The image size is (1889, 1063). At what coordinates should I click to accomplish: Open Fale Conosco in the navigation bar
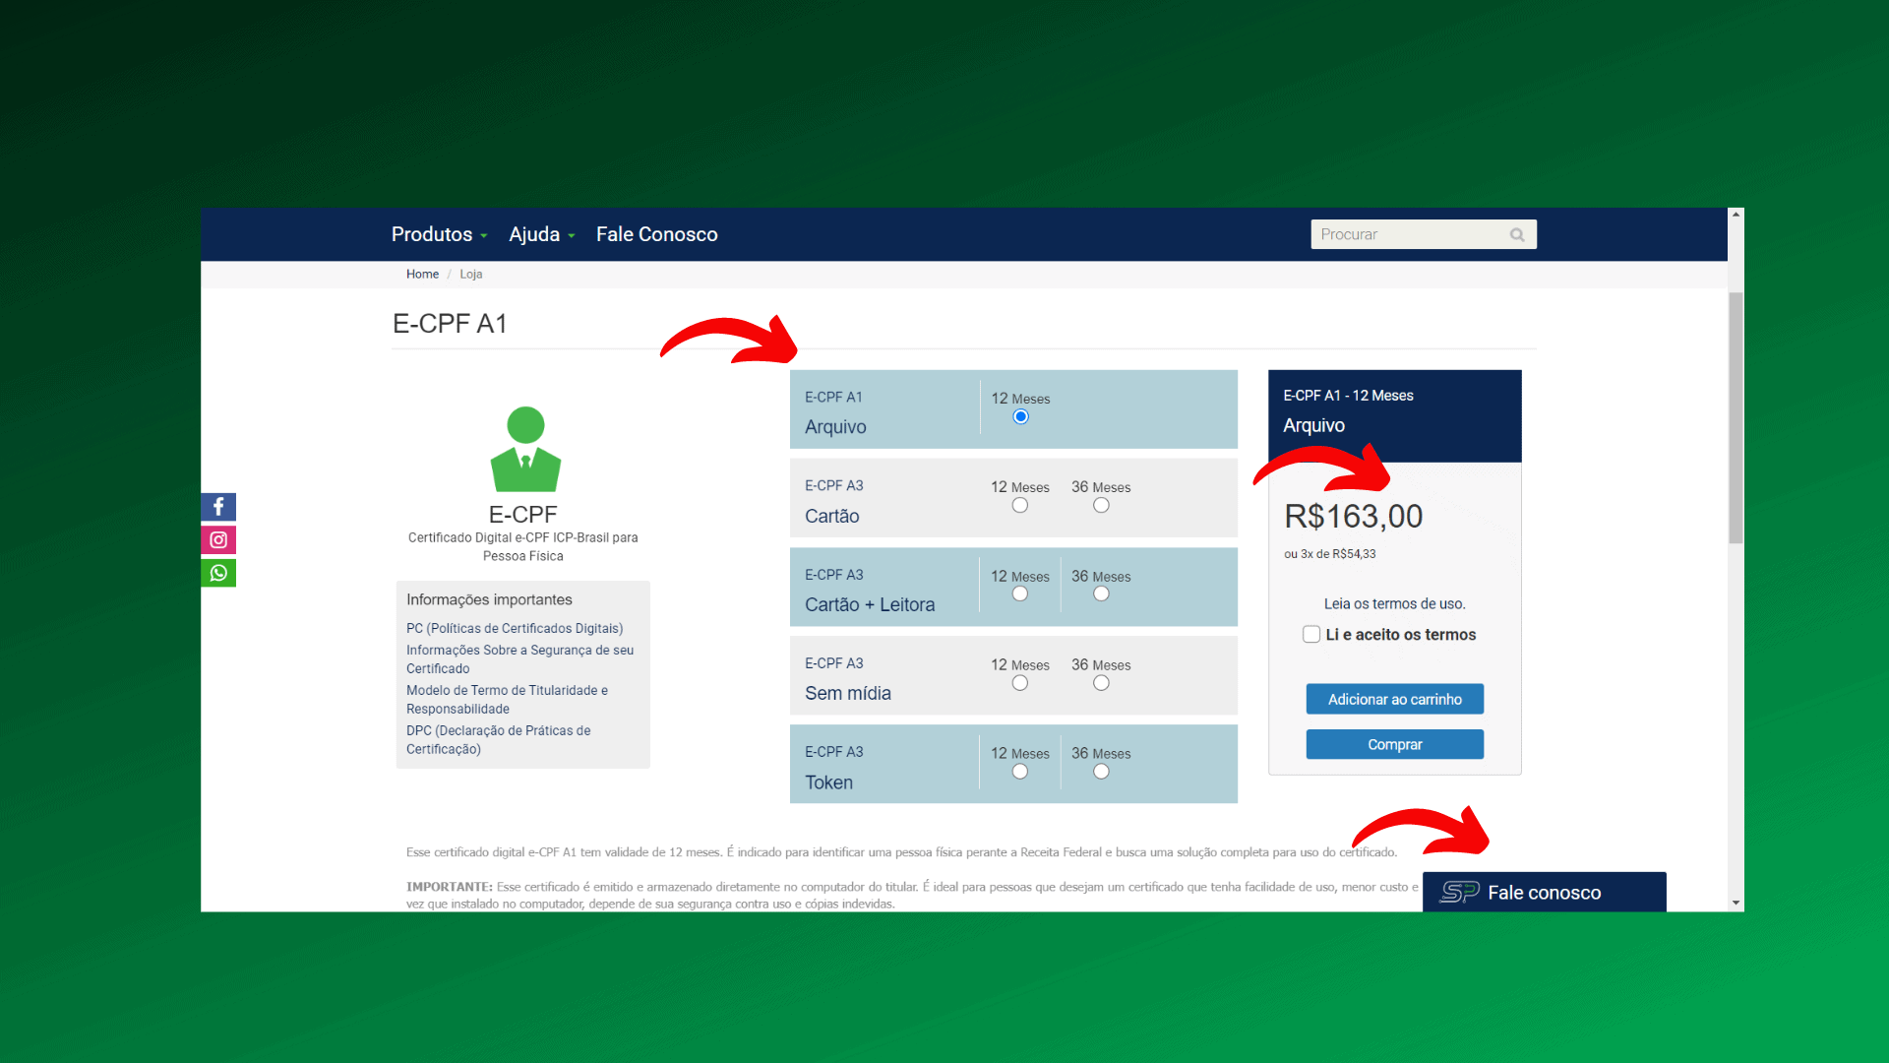tap(656, 234)
